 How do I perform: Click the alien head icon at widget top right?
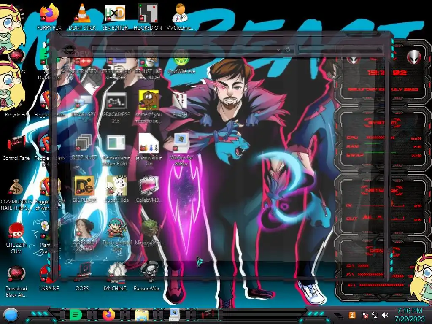(414, 57)
